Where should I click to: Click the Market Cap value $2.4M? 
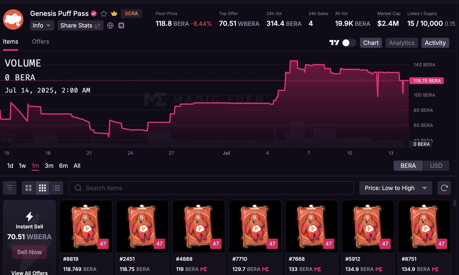(x=388, y=24)
